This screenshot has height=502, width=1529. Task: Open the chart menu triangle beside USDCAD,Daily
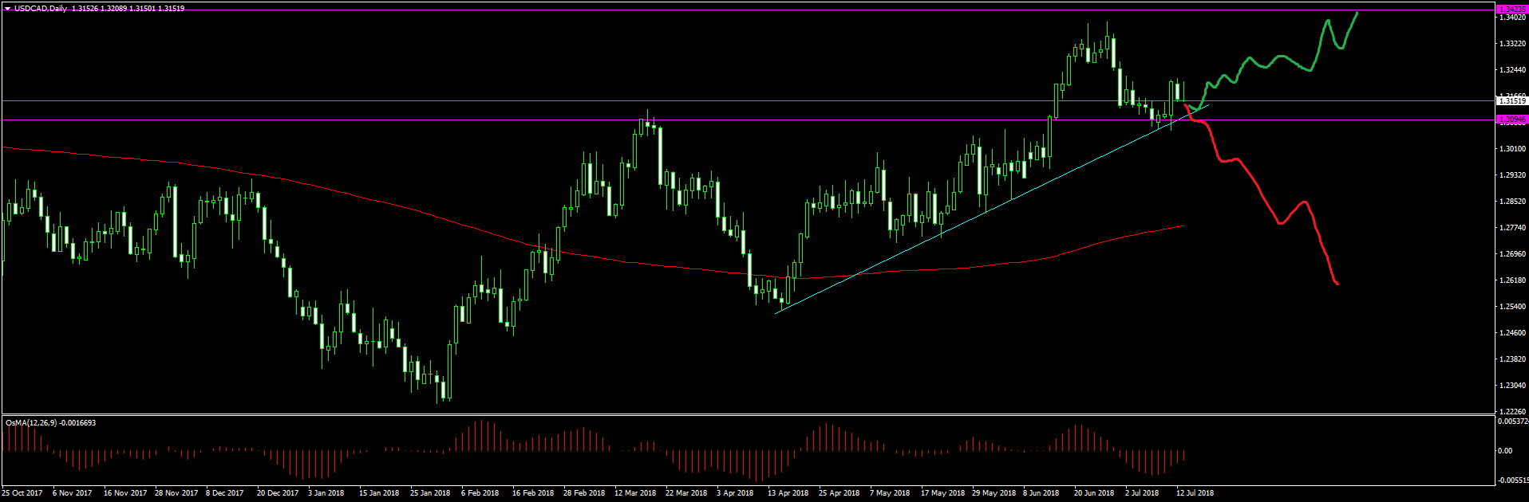7,9
